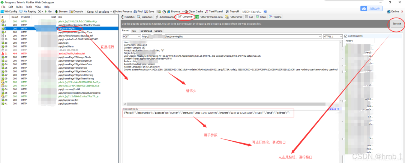
Task: Select session /api/warning/list row
Action: tap(60, 29)
